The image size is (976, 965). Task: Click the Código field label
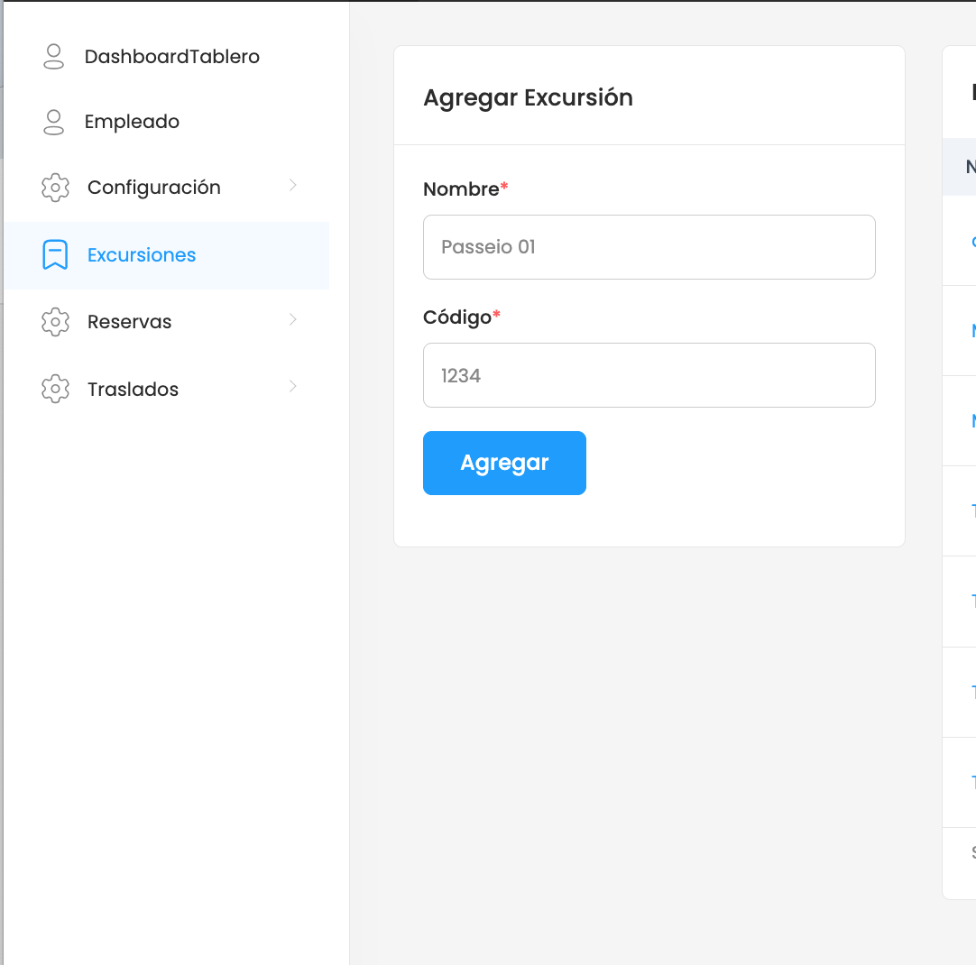coord(457,317)
